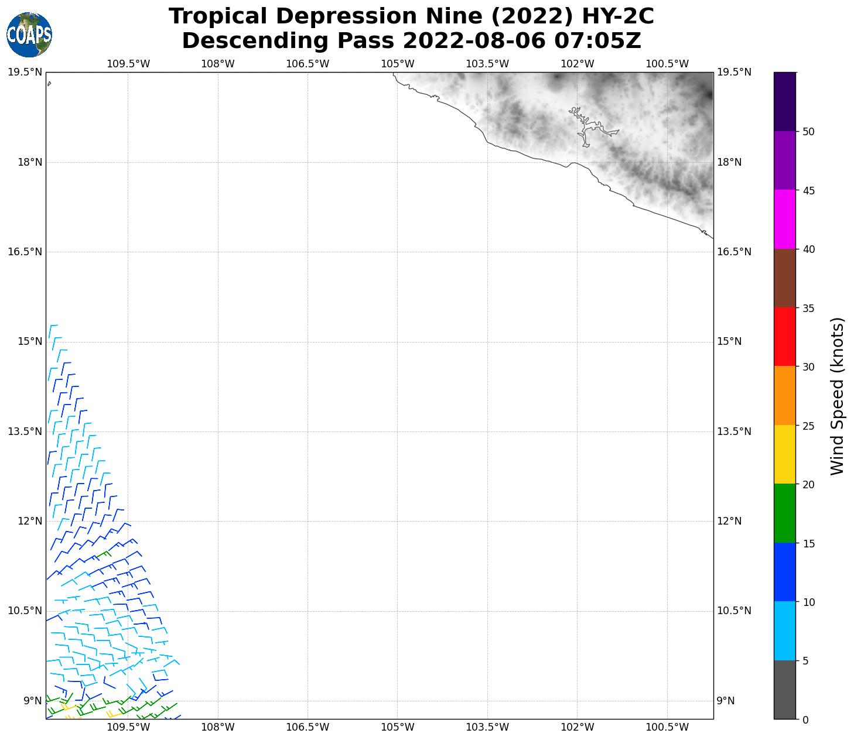Click the "Descending Pass 2022-08-06 07:05Z" subtitle
This screenshot has width=854, height=740.
point(411,41)
